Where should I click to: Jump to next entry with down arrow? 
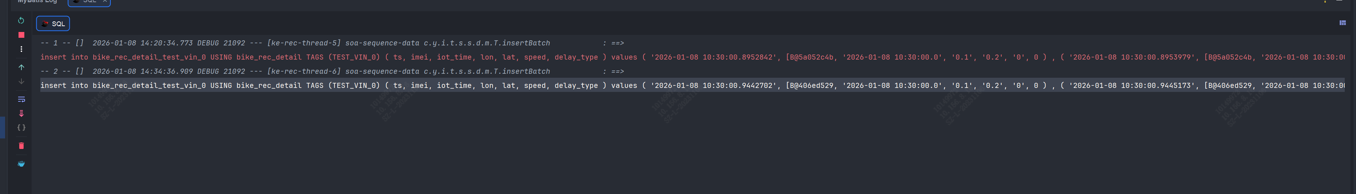pos(21,82)
